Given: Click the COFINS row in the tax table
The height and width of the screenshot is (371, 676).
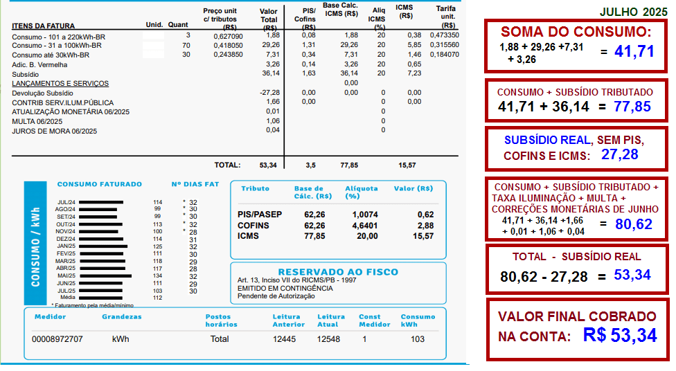Looking at the screenshot, I should [253, 225].
